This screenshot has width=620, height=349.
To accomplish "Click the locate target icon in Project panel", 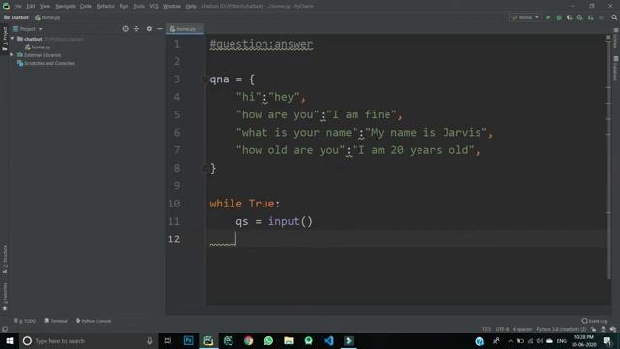I will coord(125,29).
